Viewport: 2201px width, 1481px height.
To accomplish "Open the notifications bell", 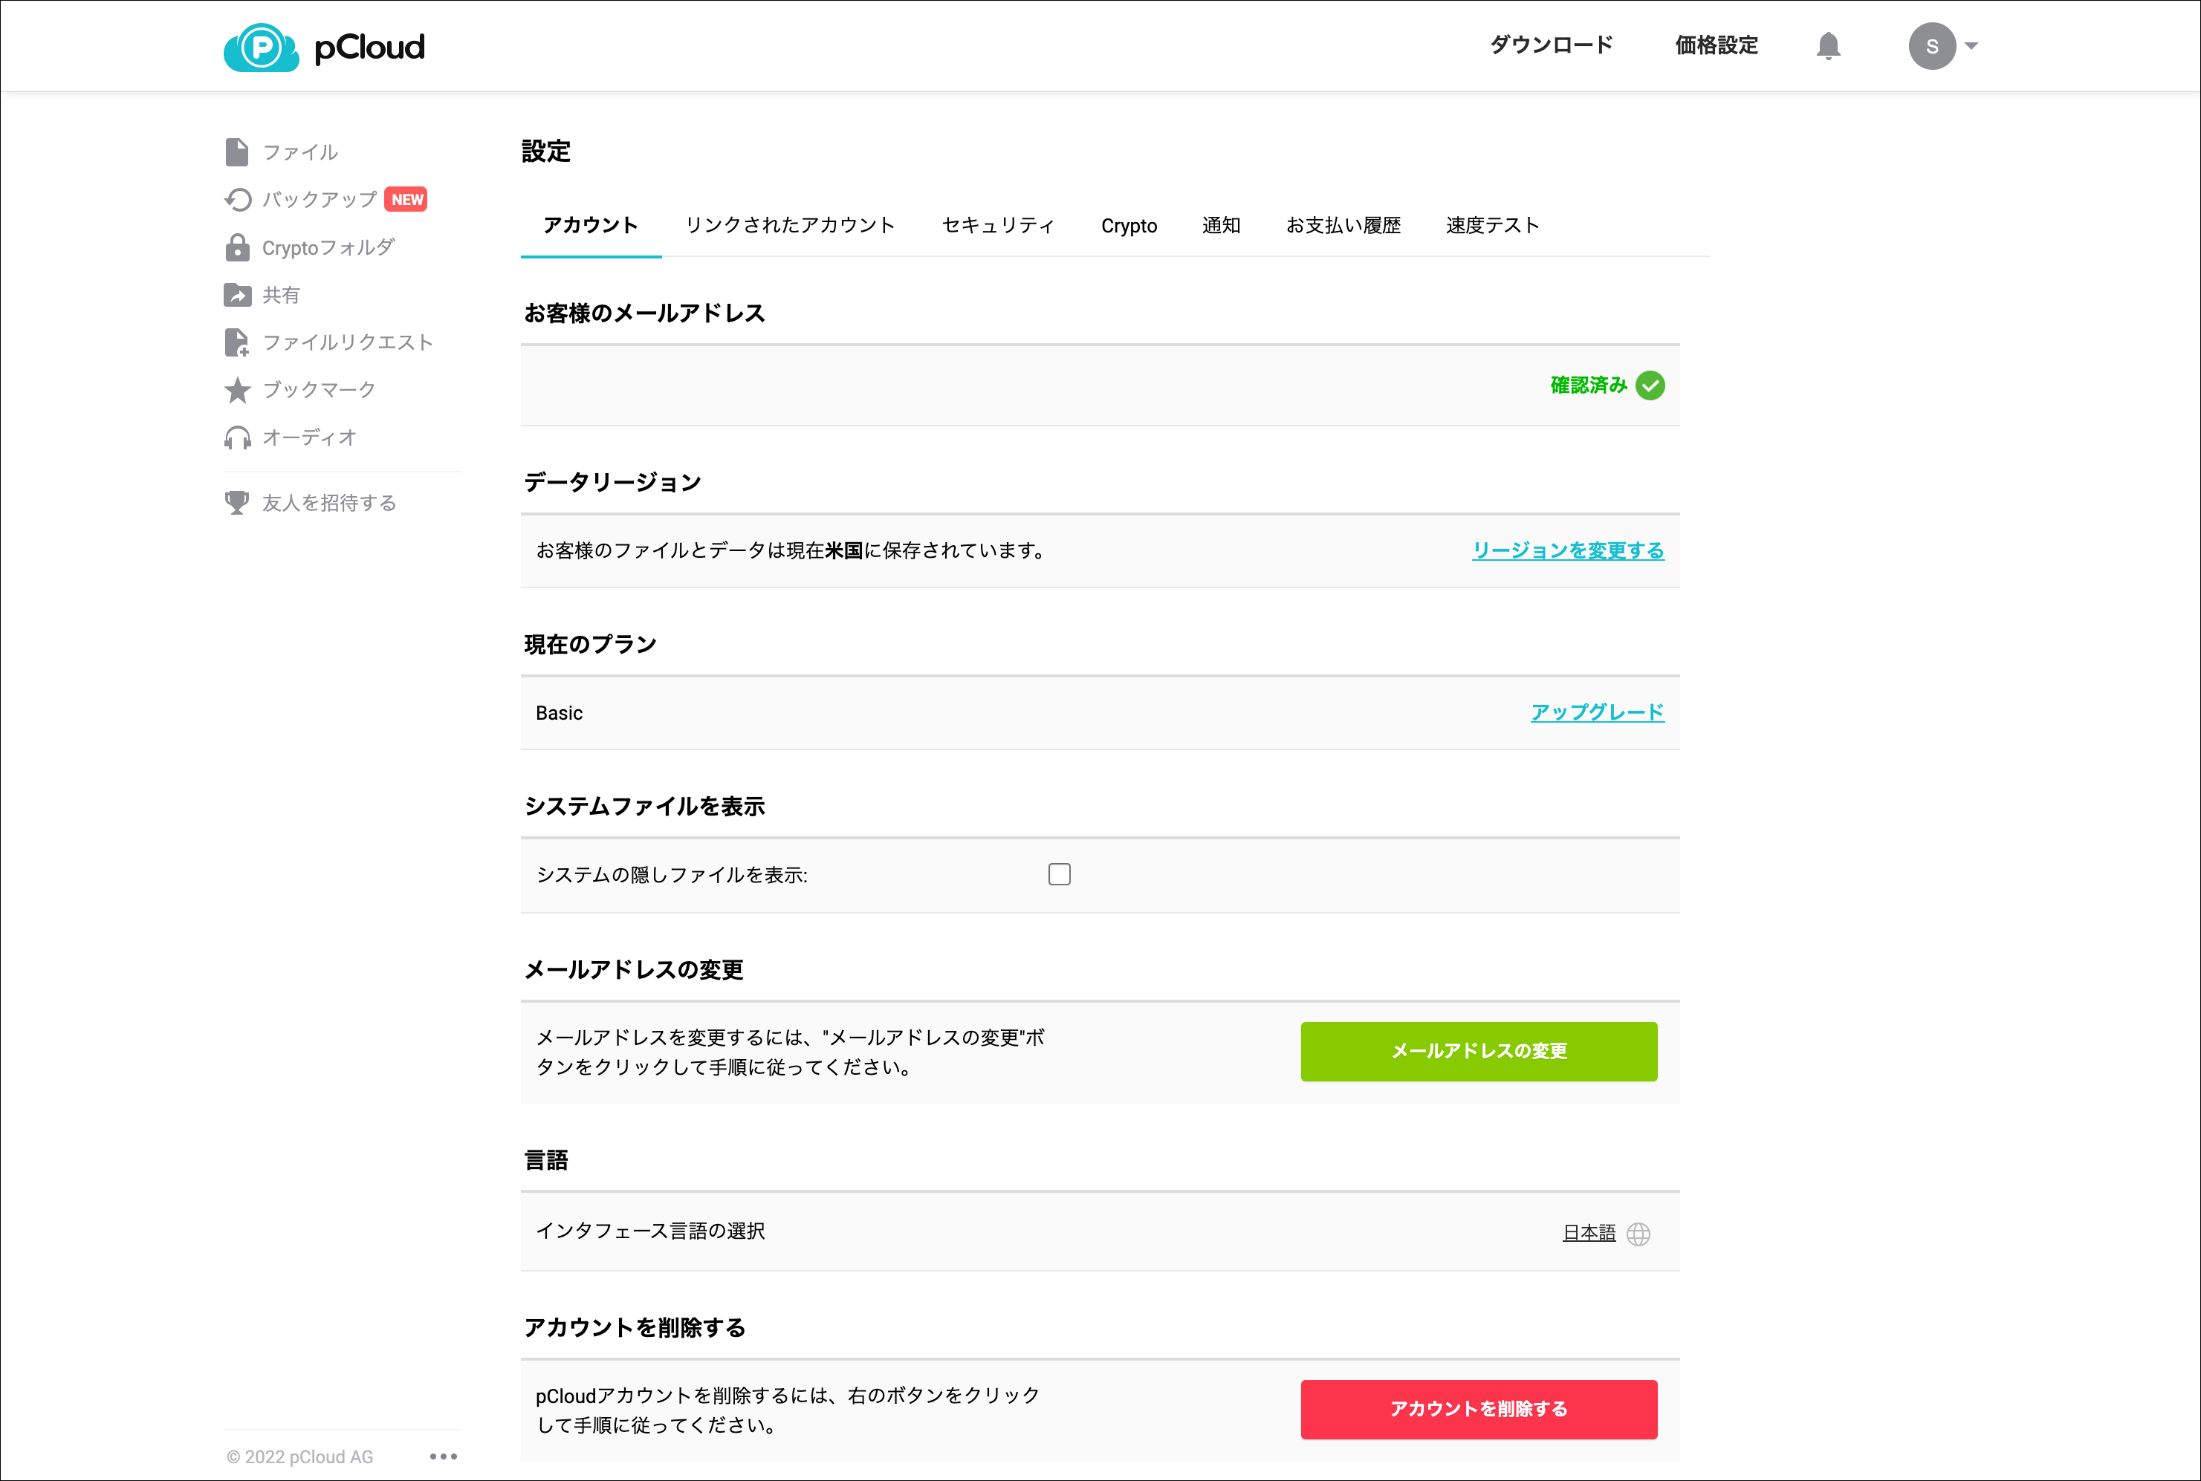I will click(1828, 45).
